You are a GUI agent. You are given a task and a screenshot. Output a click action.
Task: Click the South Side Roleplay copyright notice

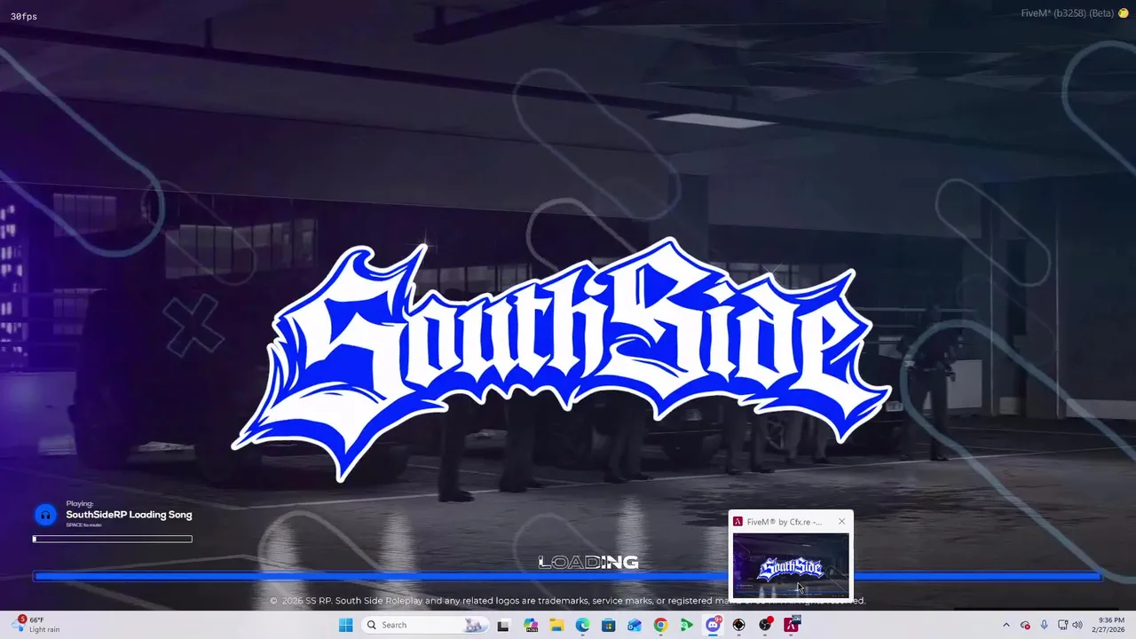[567, 601]
